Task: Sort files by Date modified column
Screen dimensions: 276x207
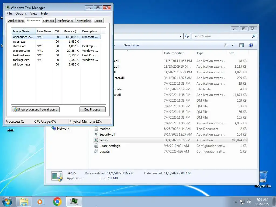Action: [x=178, y=53]
